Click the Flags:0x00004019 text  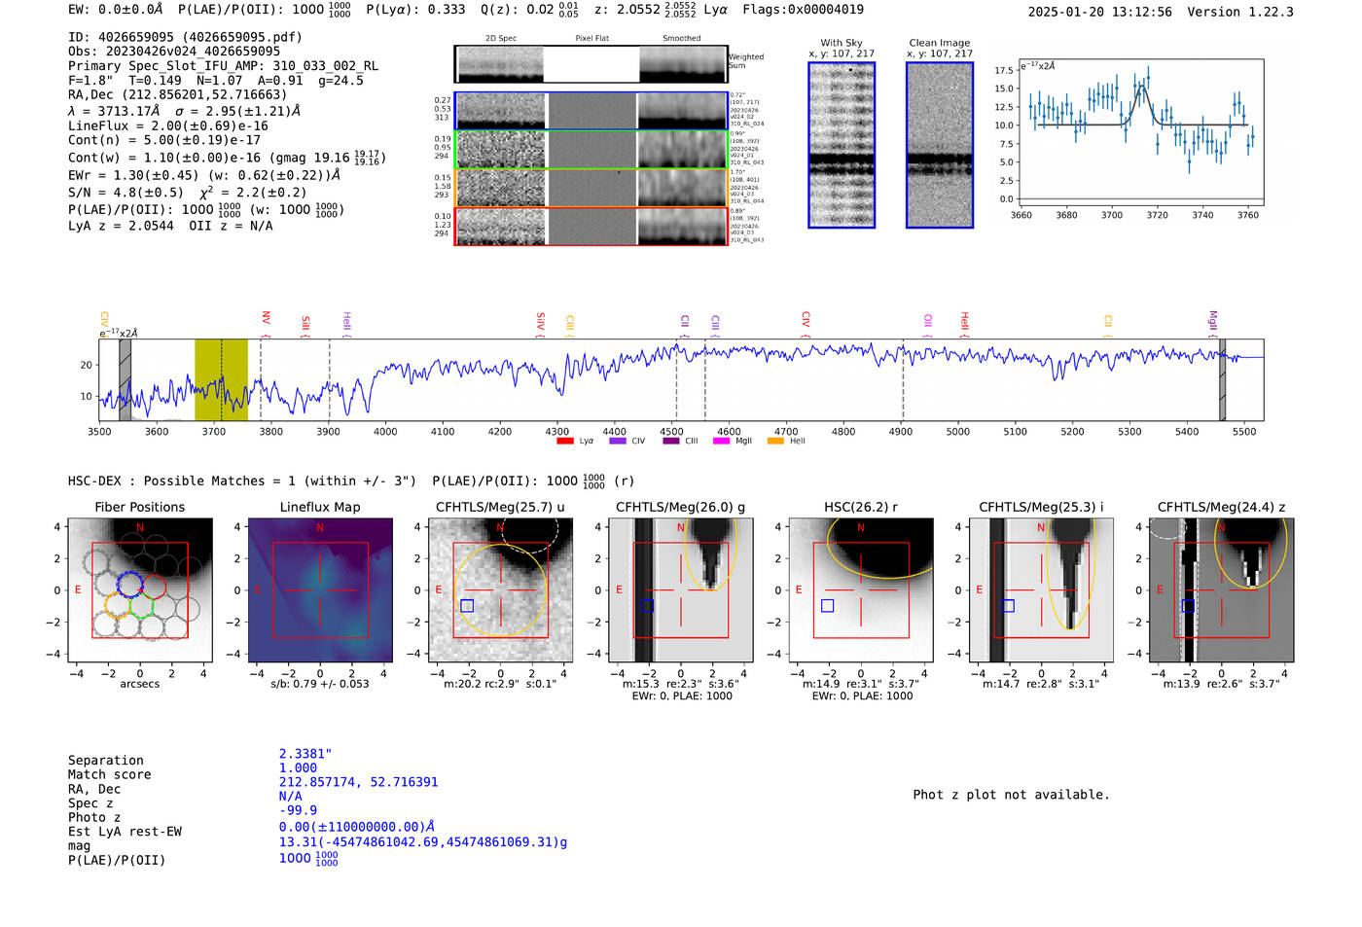pyautogui.click(x=803, y=10)
